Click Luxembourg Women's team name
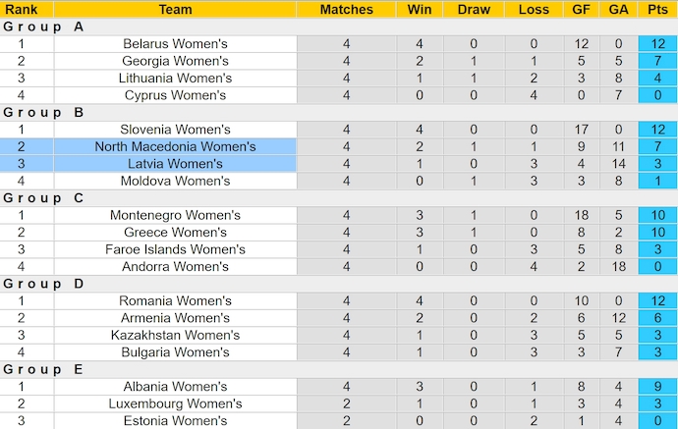The image size is (678, 429). click(175, 403)
